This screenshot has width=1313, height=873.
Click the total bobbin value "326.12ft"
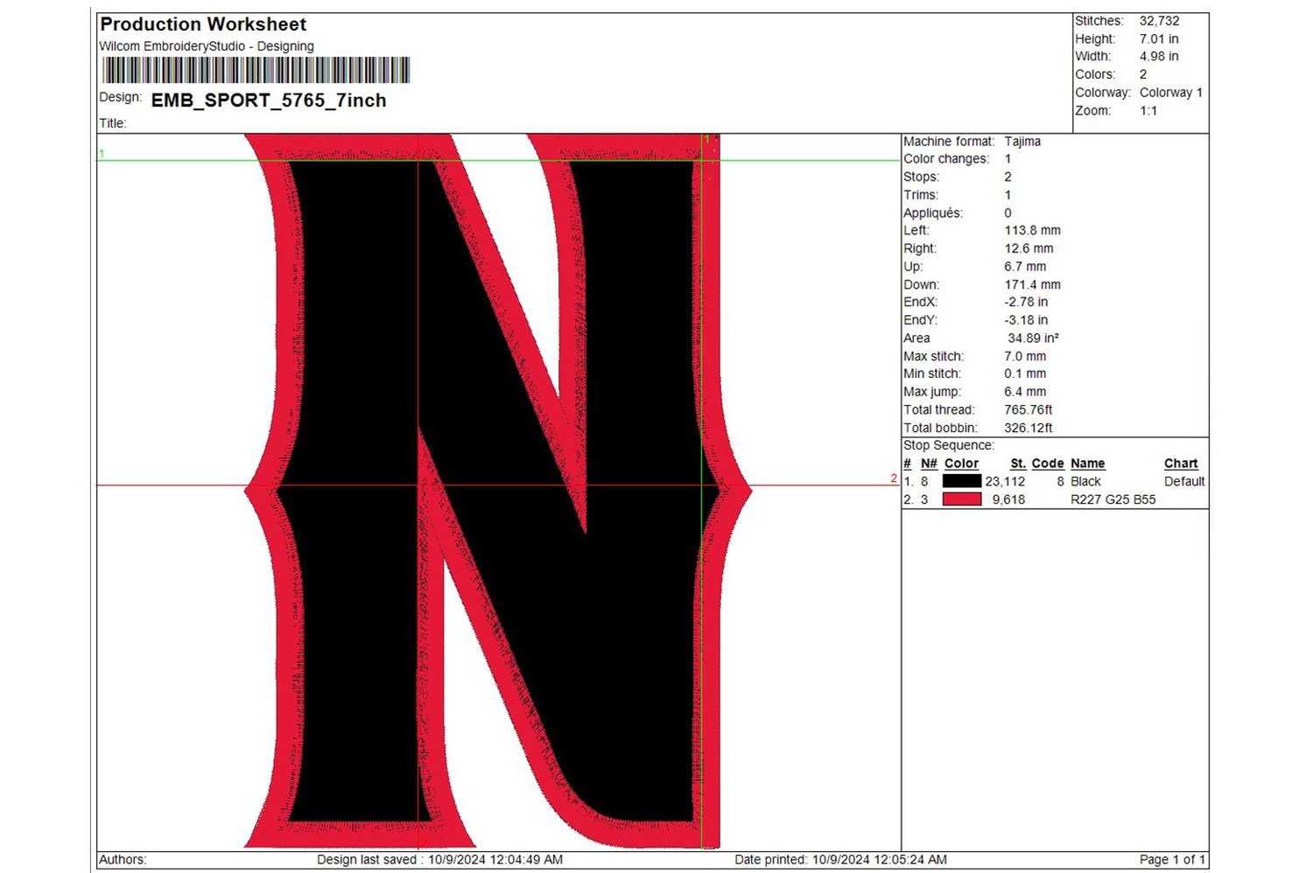click(x=1029, y=428)
